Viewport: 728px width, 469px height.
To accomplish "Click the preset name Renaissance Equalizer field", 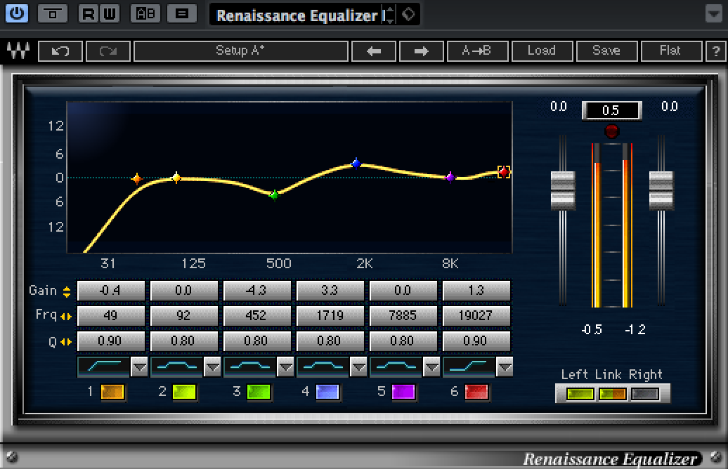I will tap(297, 15).
